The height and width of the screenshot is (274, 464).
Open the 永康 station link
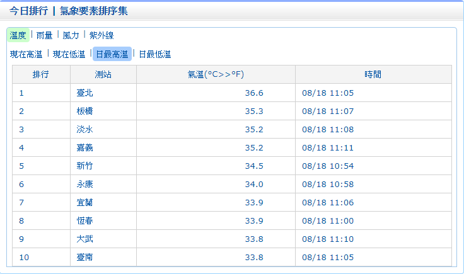tap(84, 185)
